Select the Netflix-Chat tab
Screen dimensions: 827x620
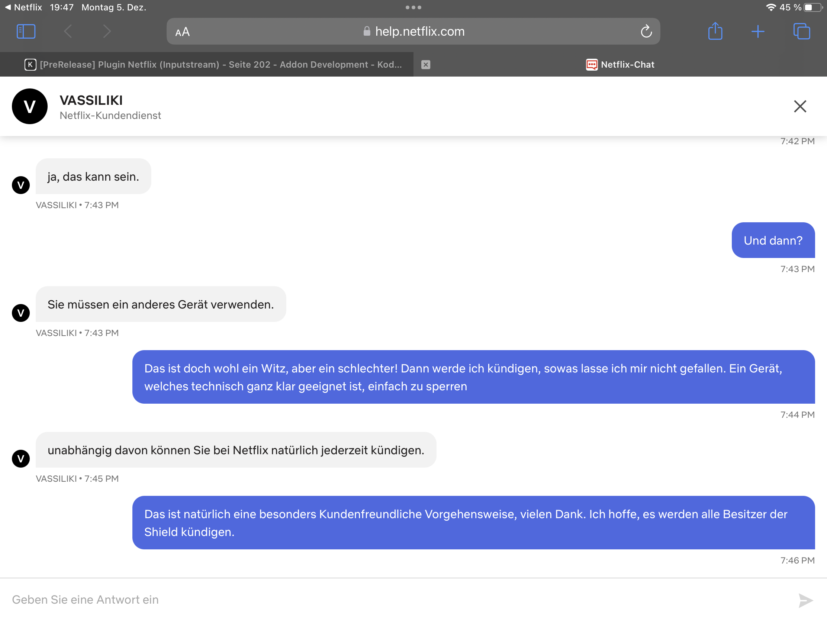[620, 64]
